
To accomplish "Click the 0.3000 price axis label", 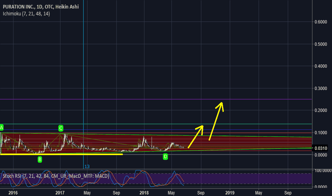I will click(321, 88).
